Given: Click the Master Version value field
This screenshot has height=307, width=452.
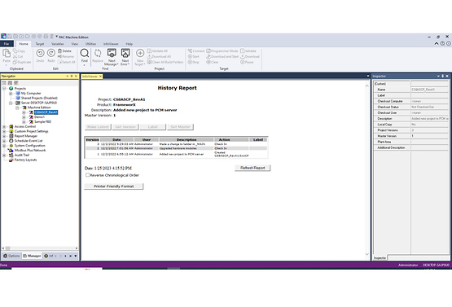Looking at the screenshot, I should (x=429, y=136).
